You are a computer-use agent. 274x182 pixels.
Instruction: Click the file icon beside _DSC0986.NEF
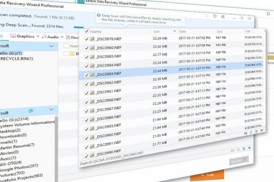coord(92,120)
